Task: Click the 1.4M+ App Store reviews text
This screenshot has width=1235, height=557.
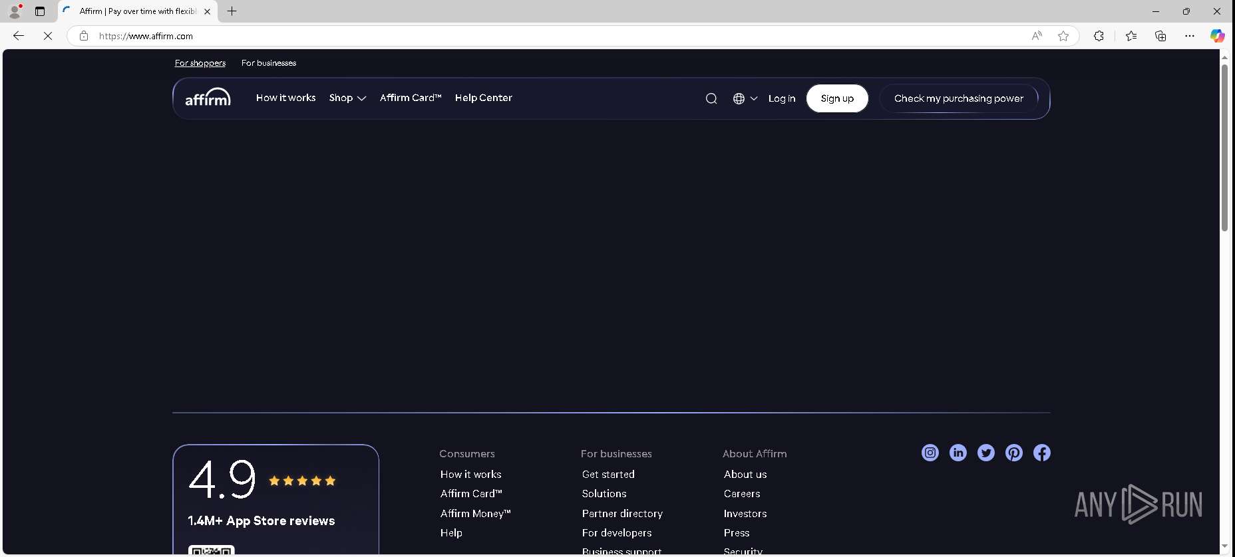Action: pyautogui.click(x=262, y=520)
